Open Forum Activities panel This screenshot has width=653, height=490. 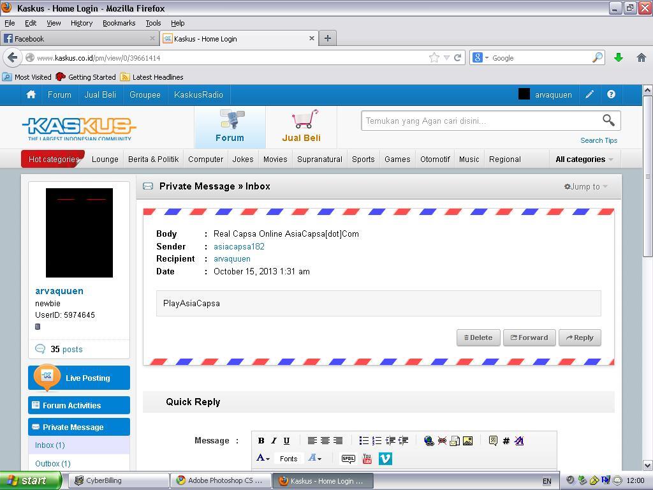click(79, 405)
